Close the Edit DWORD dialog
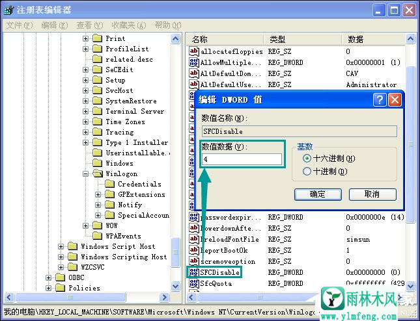The width and height of the screenshot is (420, 321). pyautogui.click(x=395, y=100)
